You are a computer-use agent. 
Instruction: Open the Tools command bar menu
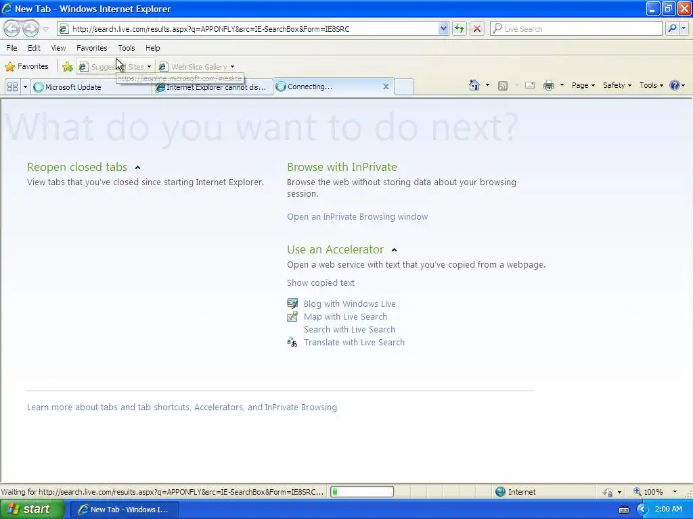click(x=651, y=85)
